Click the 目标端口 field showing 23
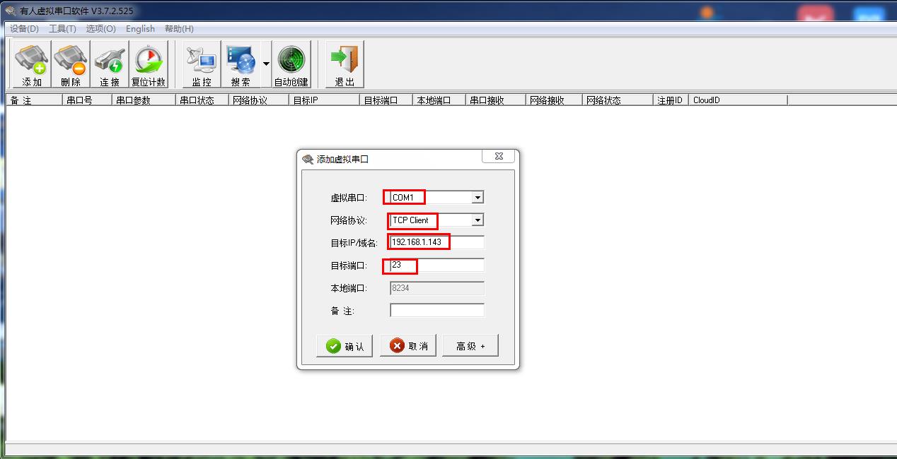The width and height of the screenshot is (897, 459). 437,266
